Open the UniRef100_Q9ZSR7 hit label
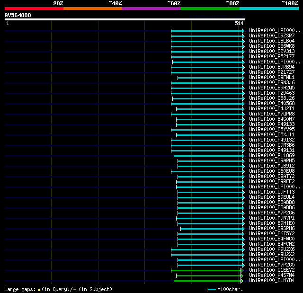This screenshot has width=303, height=293. [272, 36]
